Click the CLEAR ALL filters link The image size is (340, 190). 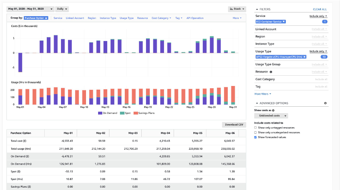pyautogui.click(x=320, y=9)
